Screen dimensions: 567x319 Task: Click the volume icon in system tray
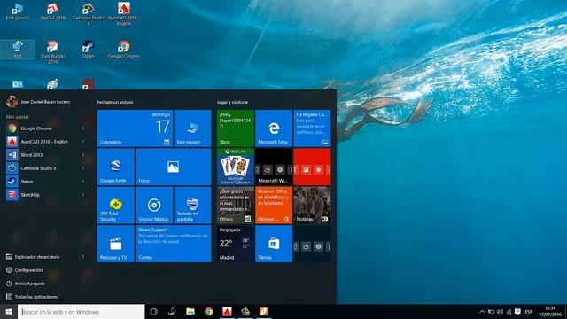tap(500, 312)
